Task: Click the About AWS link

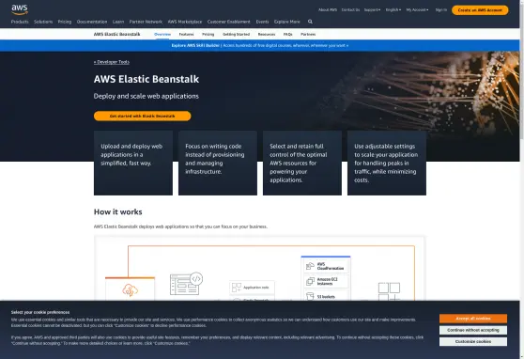Action: tap(328, 10)
